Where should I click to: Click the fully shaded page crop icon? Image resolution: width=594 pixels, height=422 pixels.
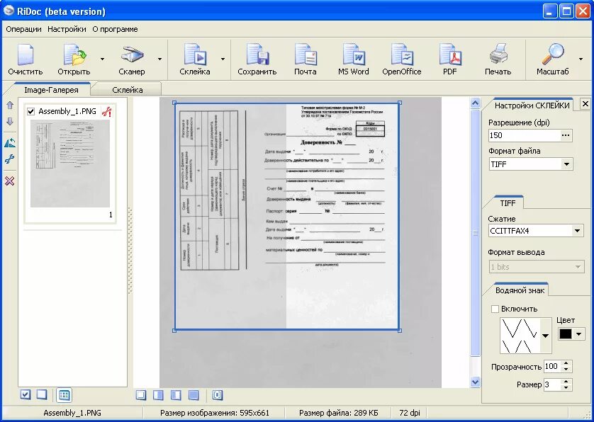coord(194,395)
